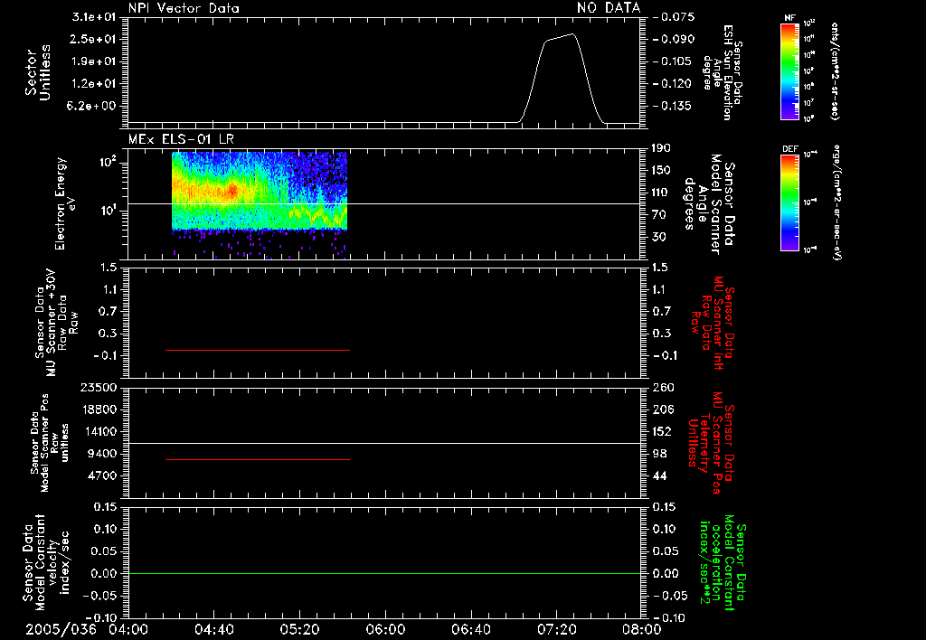Click the DEF color scale bar
The height and width of the screenshot is (640, 926).
[789, 202]
